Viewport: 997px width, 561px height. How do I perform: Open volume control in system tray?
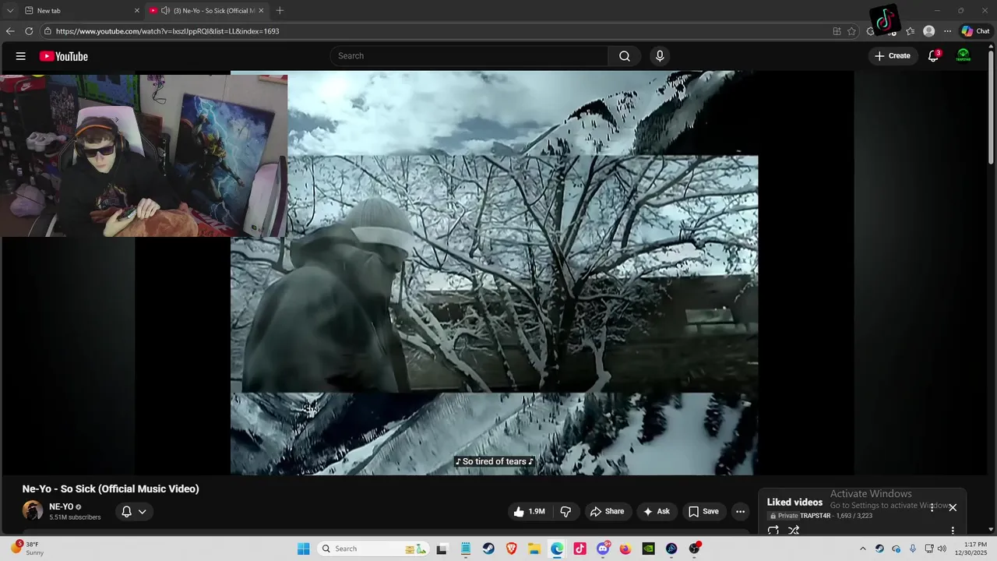(x=942, y=549)
